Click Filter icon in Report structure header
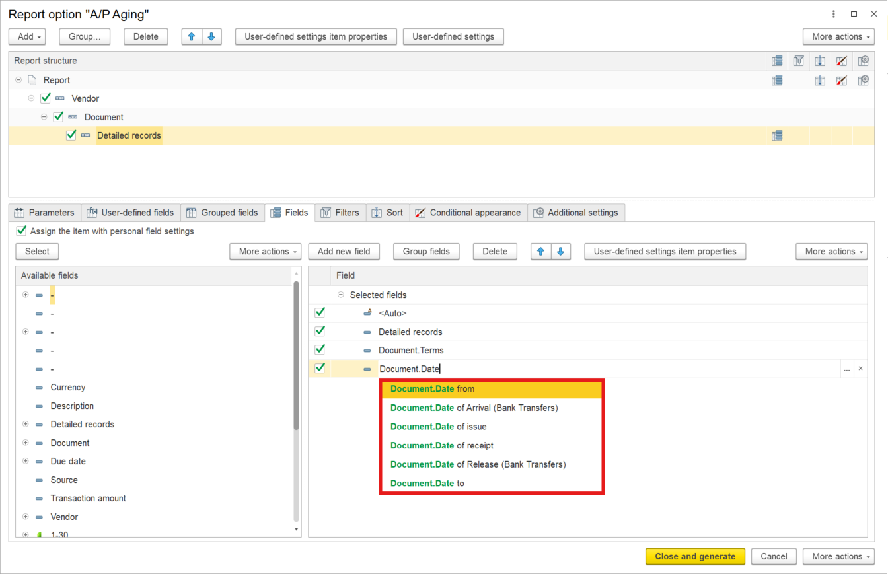 [x=798, y=61]
